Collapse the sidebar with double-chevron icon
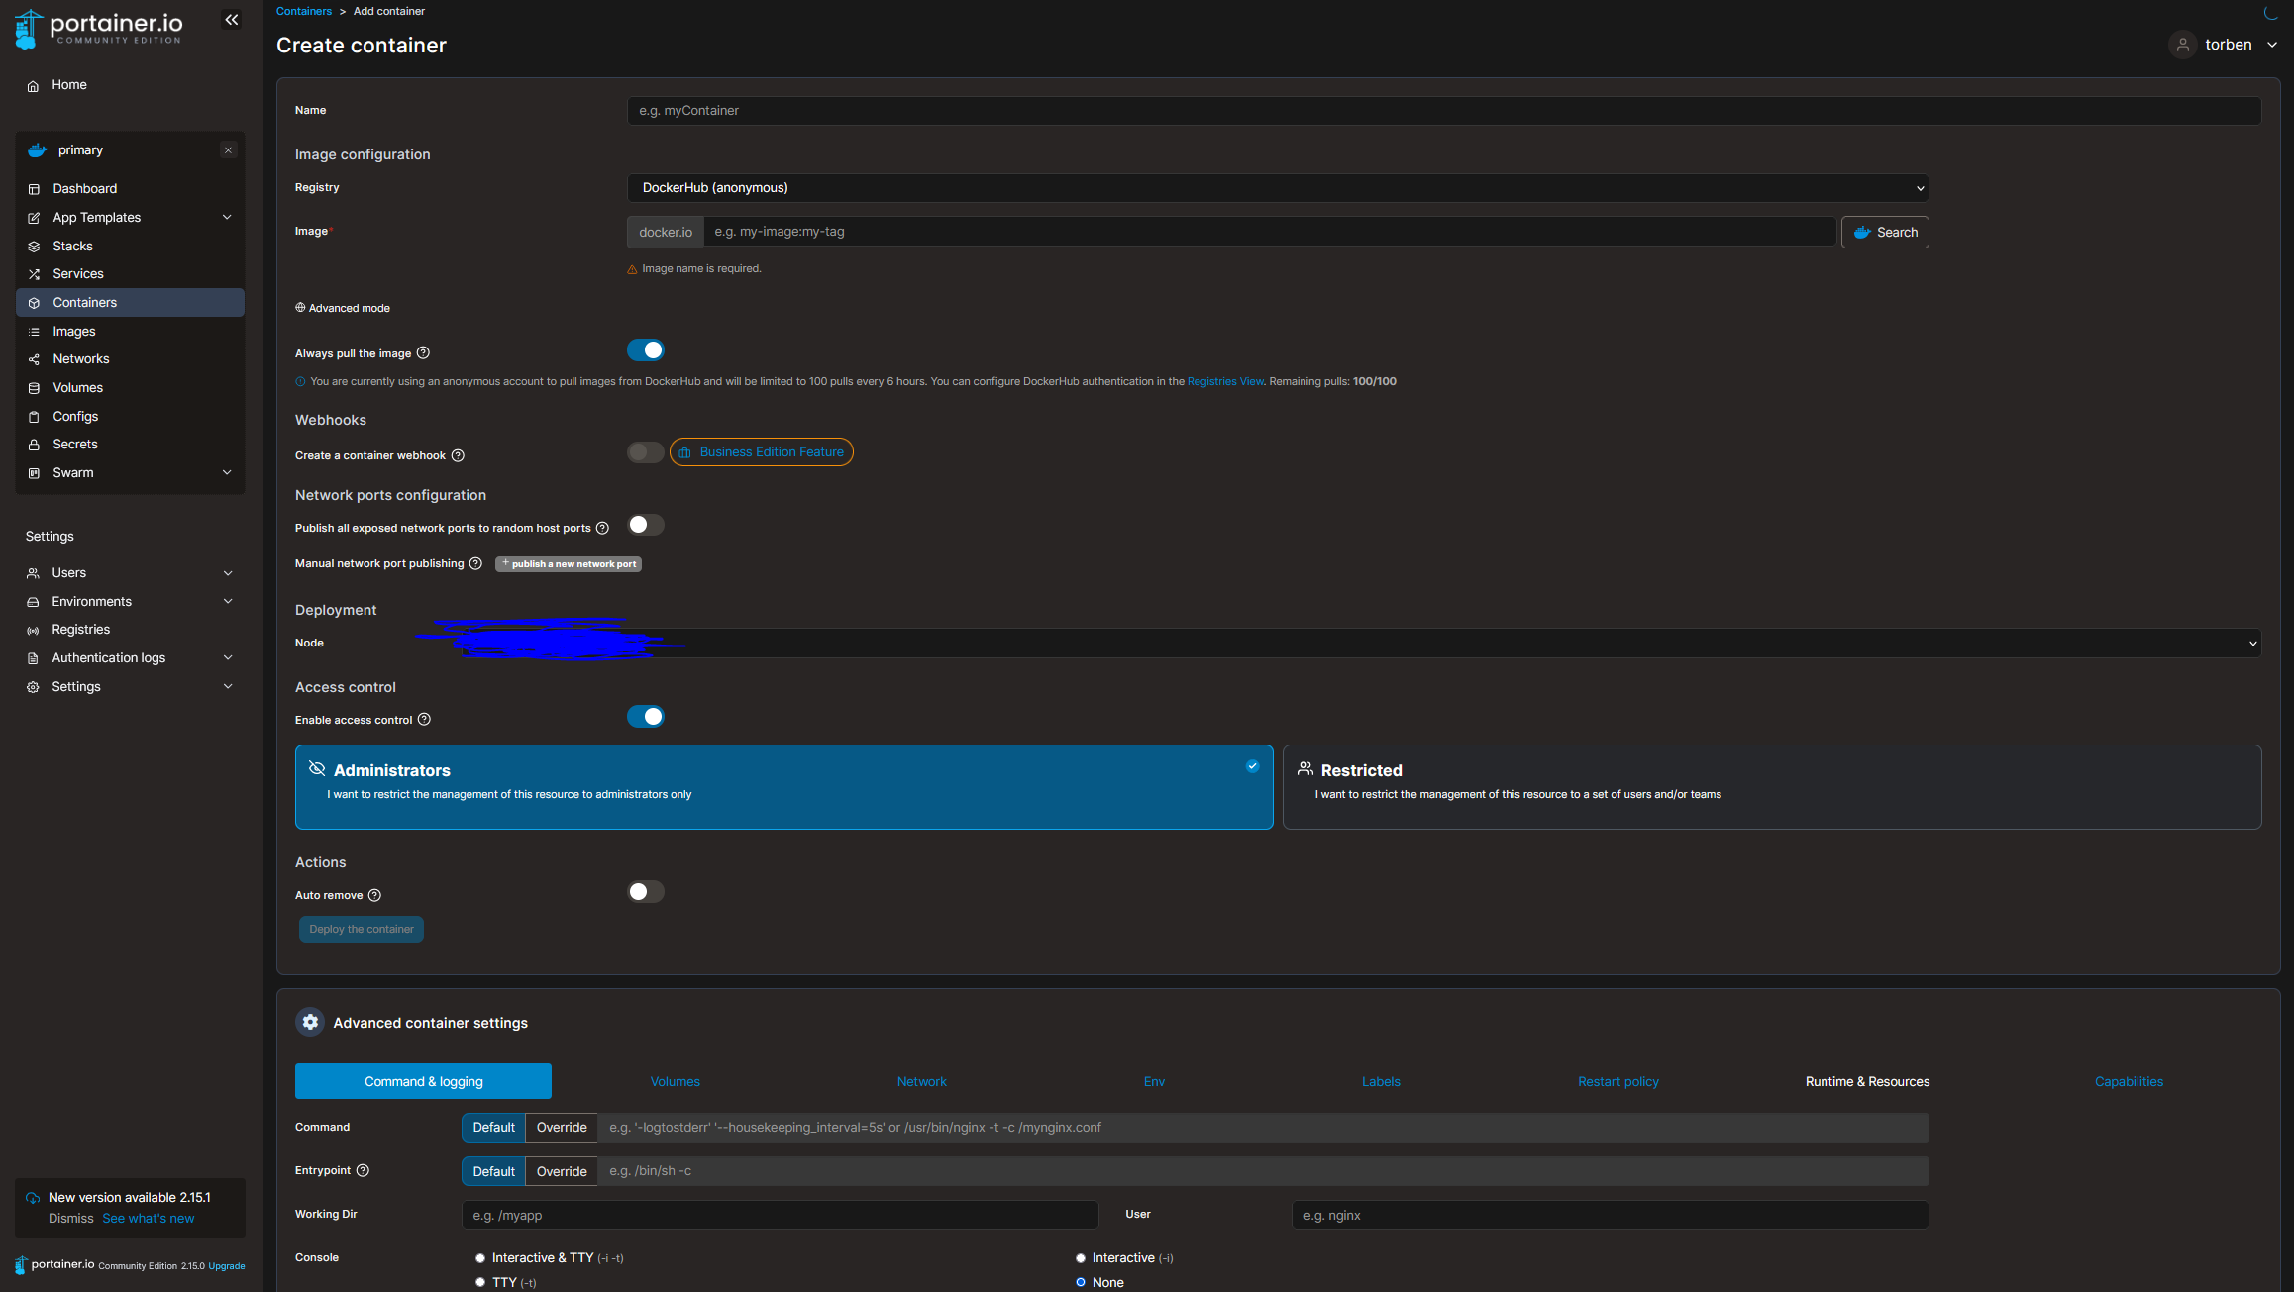 [231, 20]
